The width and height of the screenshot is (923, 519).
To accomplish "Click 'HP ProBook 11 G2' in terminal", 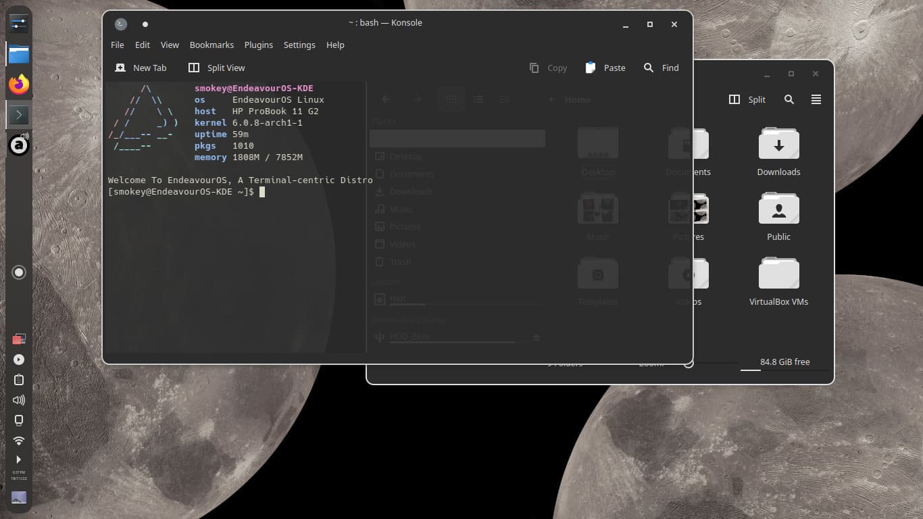I will pos(276,112).
